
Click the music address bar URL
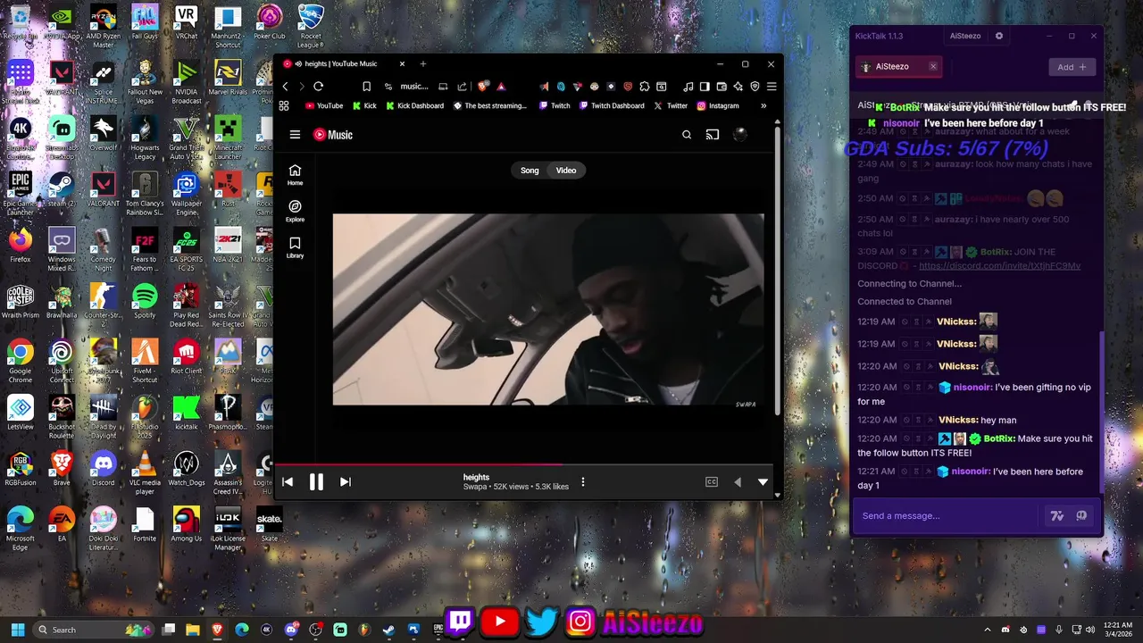tap(414, 87)
